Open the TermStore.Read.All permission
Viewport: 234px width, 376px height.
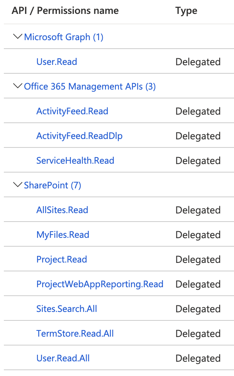[x=75, y=334]
